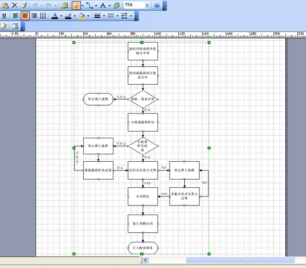This screenshot has height=268, width=306.
Task: Select the Format Painter brush icon
Action: pos(24,5)
